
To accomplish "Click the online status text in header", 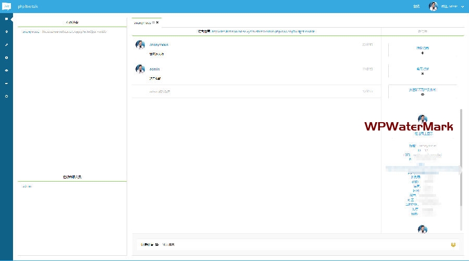I will pyautogui.click(x=416, y=7).
